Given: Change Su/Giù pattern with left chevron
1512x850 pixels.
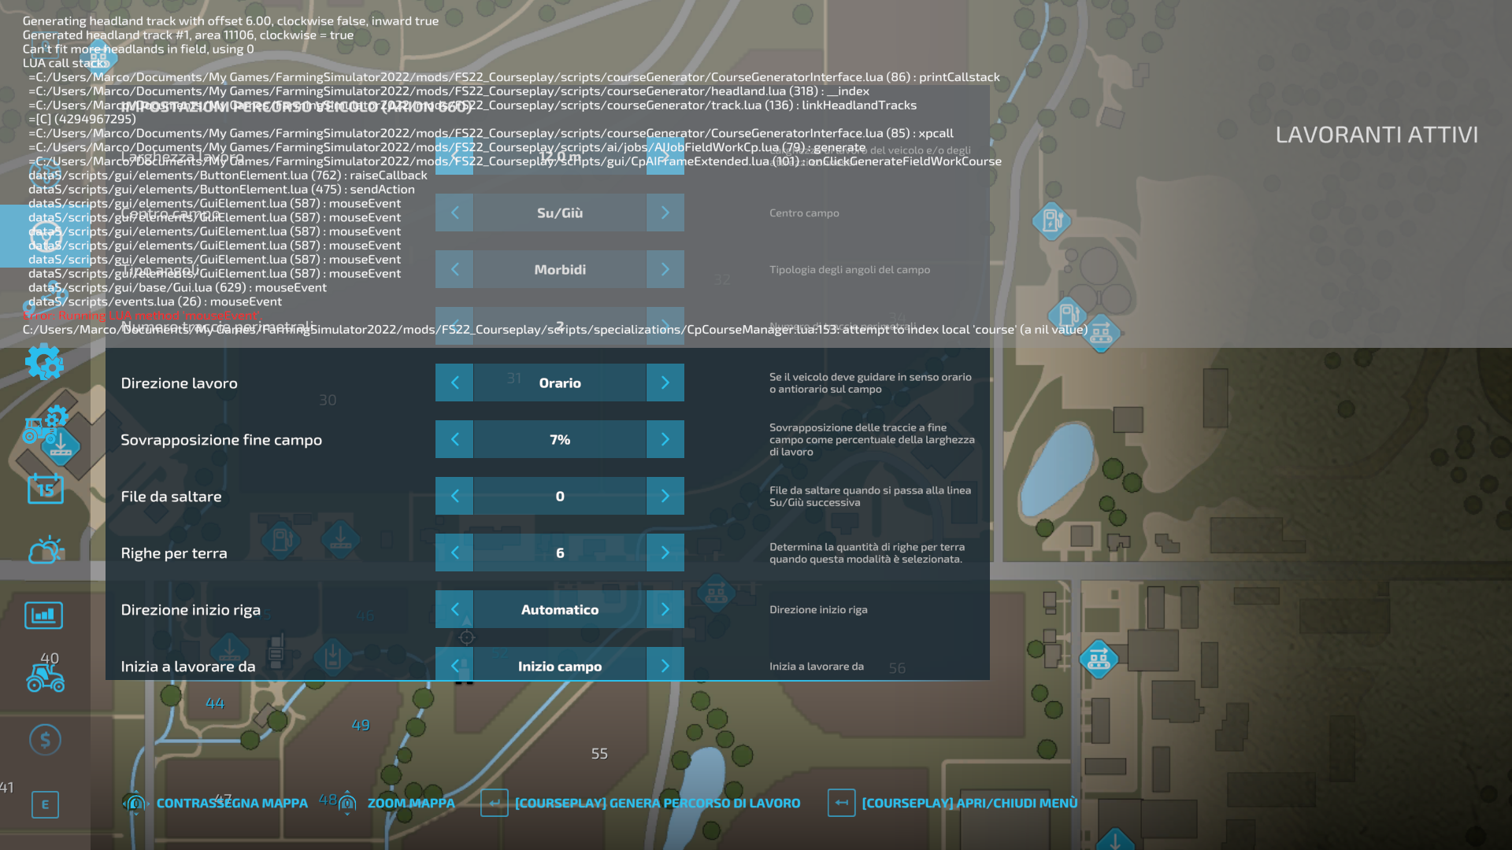Looking at the screenshot, I should tap(454, 213).
